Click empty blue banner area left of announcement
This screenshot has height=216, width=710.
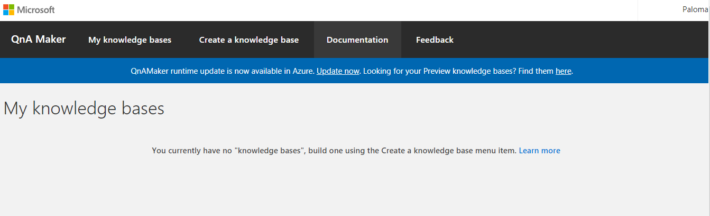(x=63, y=71)
